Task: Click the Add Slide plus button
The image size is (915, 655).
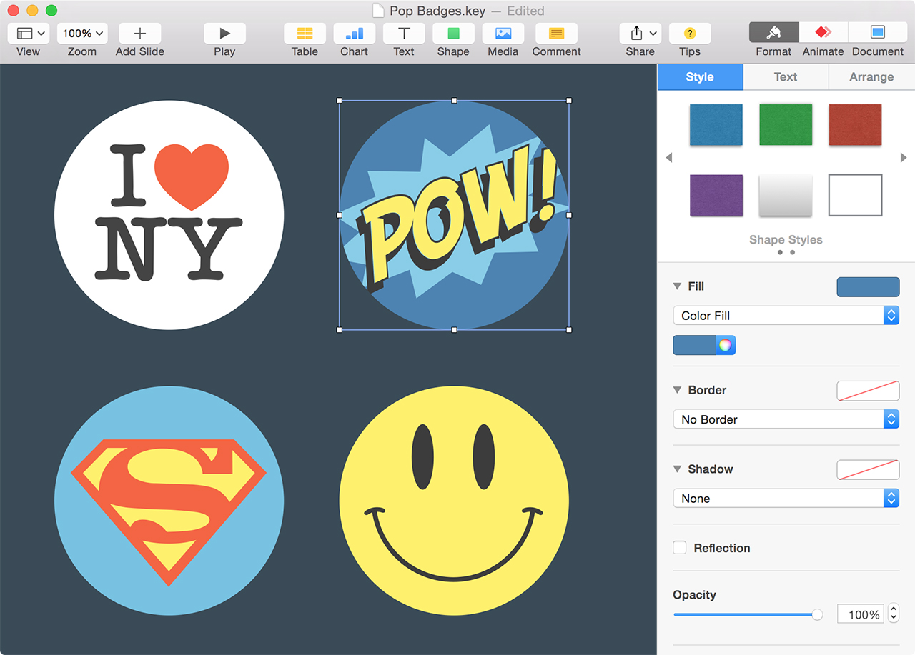Action: 140,34
